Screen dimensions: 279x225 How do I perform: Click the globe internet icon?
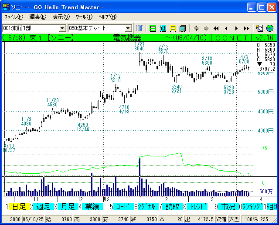coord(270,28)
